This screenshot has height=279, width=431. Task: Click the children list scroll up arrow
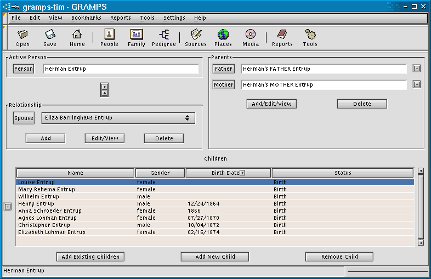pos(421,171)
